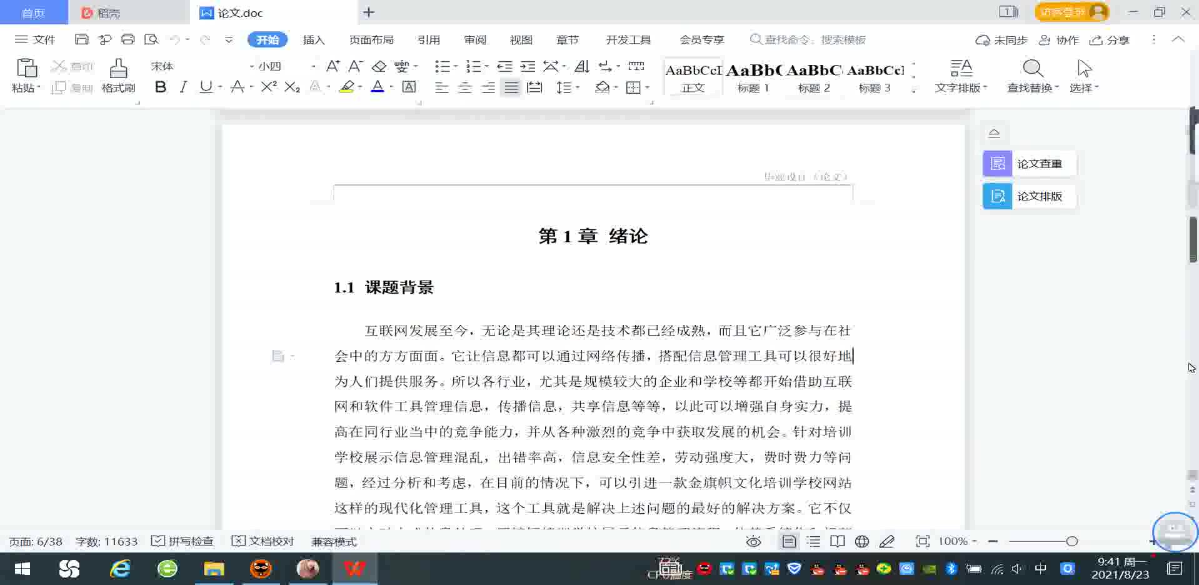Switch to outline view icon in status bar
The image size is (1199, 585).
[x=813, y=541]
